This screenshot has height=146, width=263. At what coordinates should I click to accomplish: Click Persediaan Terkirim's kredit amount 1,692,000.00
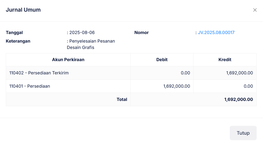239,73
